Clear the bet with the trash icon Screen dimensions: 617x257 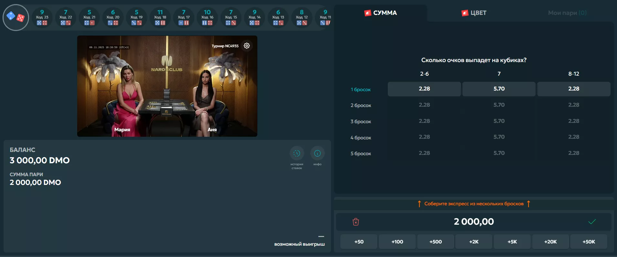[x=355, y=222]
